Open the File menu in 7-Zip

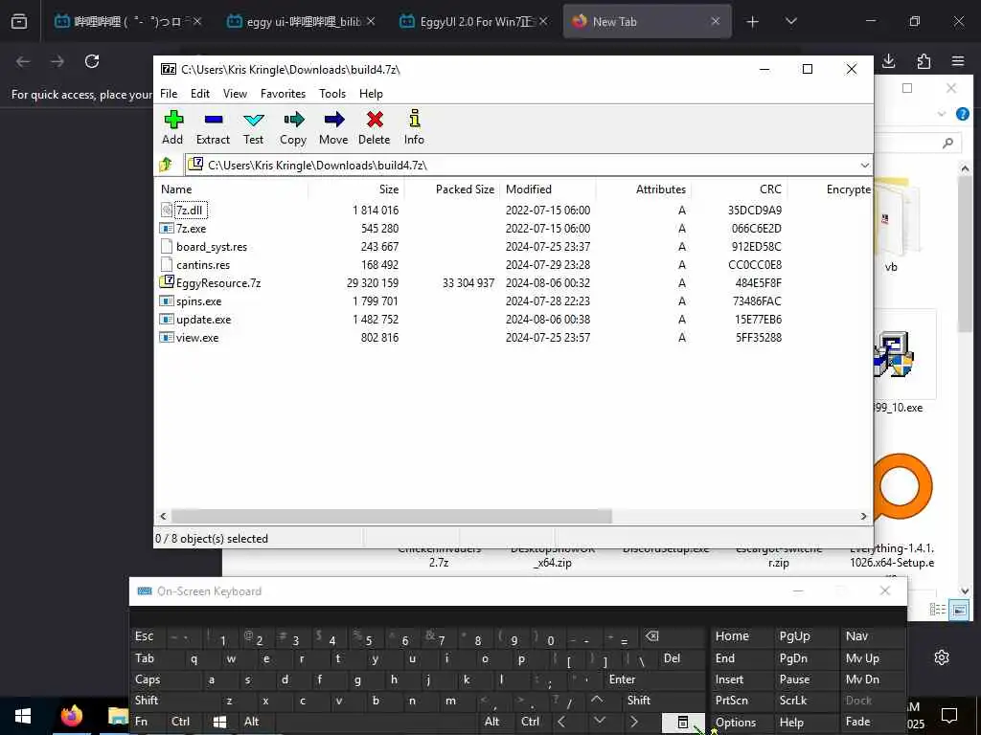point(169,93)
